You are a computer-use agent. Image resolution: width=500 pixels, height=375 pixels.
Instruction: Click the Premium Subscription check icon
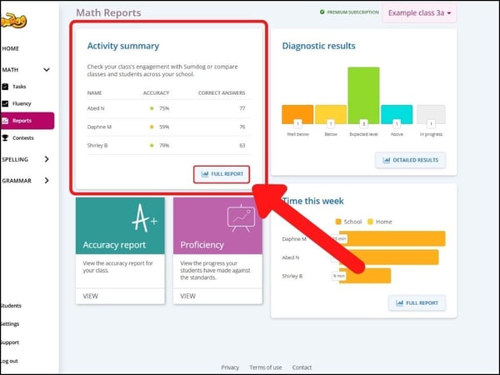(322, 12)
